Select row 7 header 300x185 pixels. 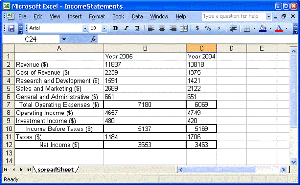click(9, 105)
